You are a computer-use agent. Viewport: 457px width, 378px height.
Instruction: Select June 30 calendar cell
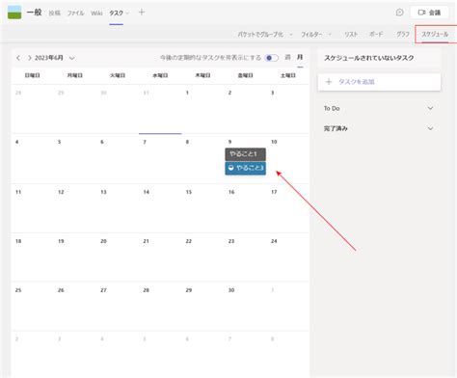point(245,307)
